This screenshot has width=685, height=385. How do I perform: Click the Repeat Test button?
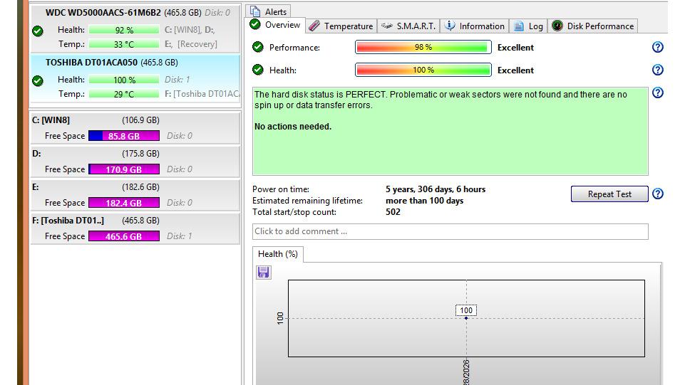[x=609, y=194]
